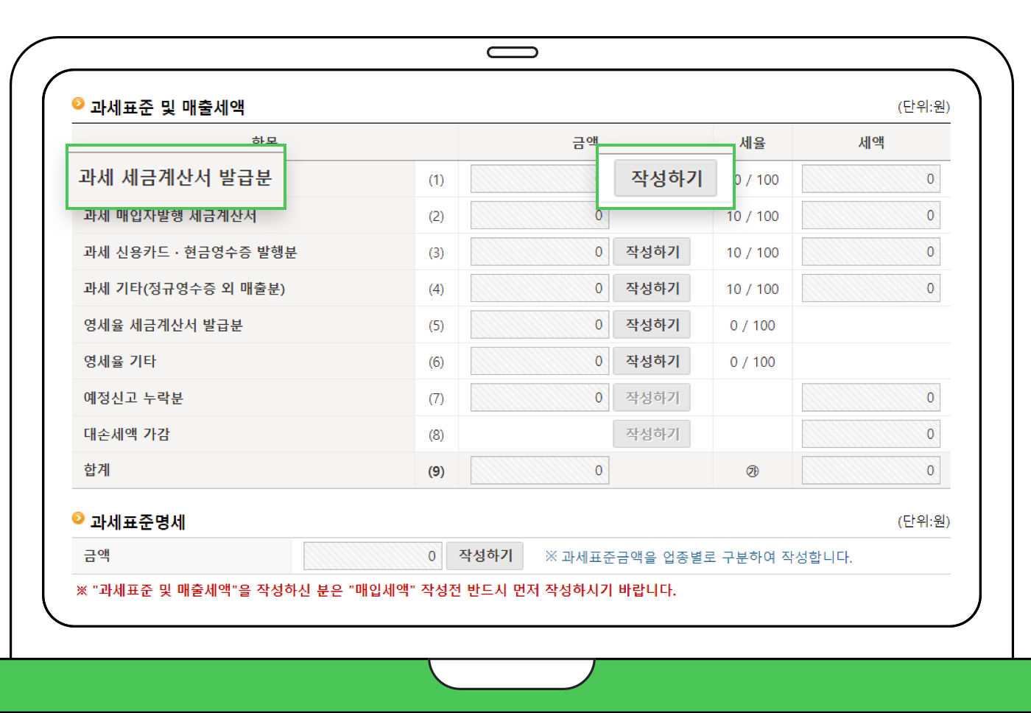Click the disabled 작성하기 for 대손세액 가감

click(x=652, y=433)
